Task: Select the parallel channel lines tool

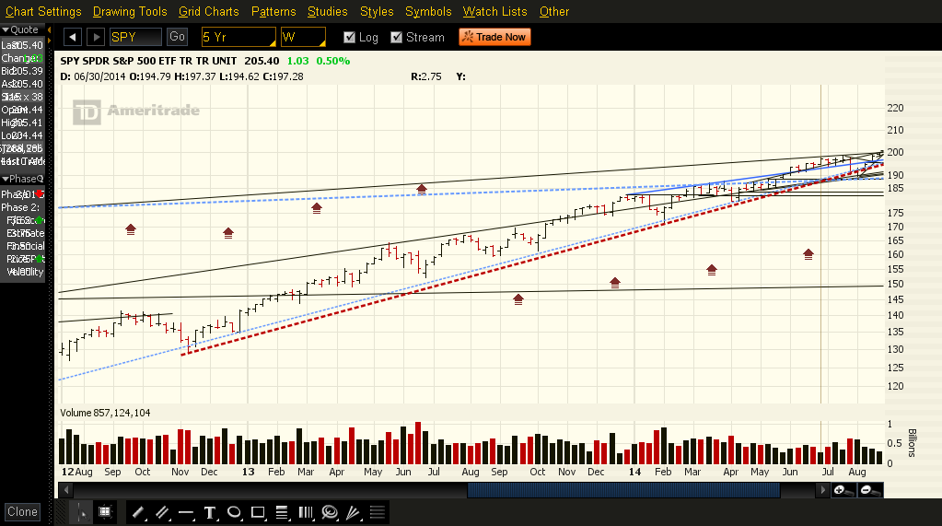Action: pos(162,513)
